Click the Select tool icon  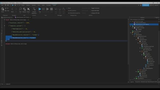[28, 9]
